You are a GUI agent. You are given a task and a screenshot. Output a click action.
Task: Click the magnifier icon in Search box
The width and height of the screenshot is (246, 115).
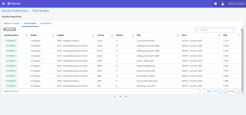click(233, 30)
